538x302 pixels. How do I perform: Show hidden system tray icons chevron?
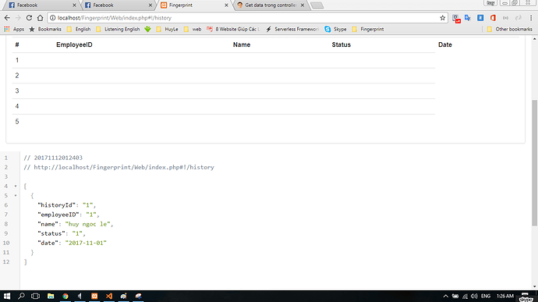[x=445, y=297]
